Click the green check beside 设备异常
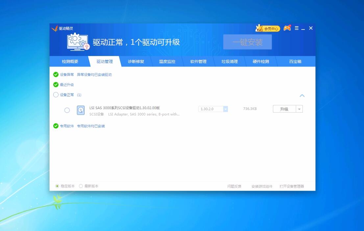Image resolution: width=364 pixels, height=231 pixels. click(56, 74)
